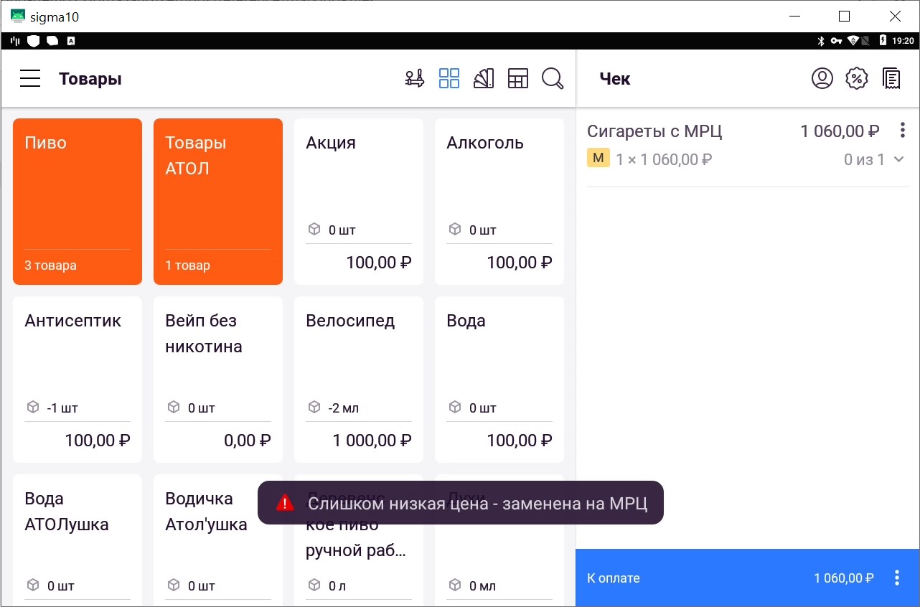Click the shield notification icon in status bar
The image size is (920, 607).
[33, 41]
